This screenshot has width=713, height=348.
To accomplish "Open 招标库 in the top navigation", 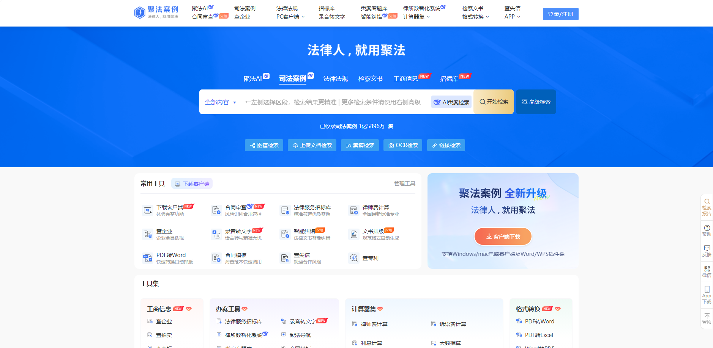I will (327, 8).
